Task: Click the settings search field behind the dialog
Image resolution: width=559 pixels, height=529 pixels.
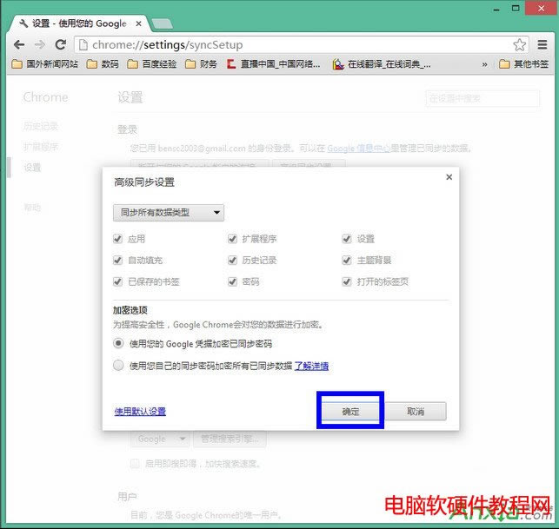Action: click(482, 98)
